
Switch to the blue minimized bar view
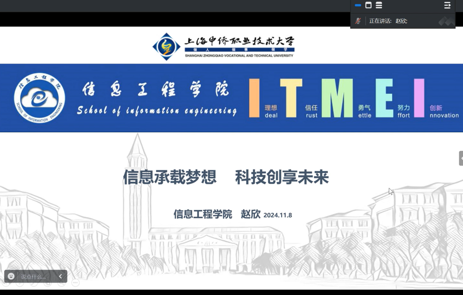pos(358,5)
